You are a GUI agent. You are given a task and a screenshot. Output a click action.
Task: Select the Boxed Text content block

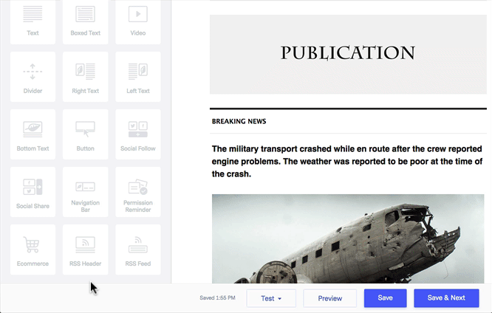(86, 21)
